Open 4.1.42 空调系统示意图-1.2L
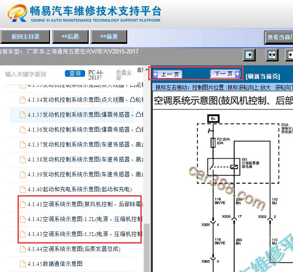 [x=85, y=219]
